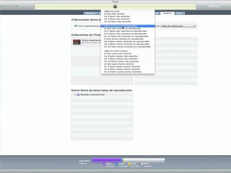Click the Audio legend swatch
This screenshot has height=173, width=231.
pyautogui.click(x=116, y=164)
